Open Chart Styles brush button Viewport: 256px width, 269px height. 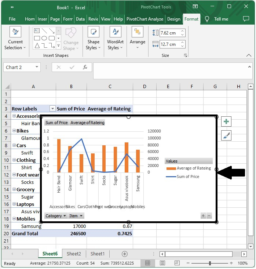click(x=226, y=135)
